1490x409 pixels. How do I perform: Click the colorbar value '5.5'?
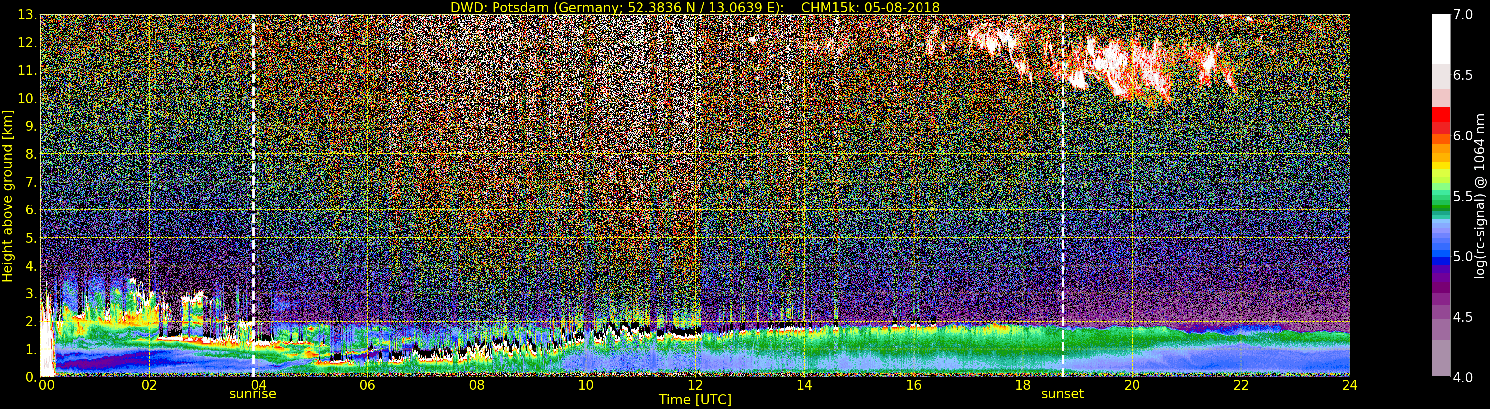tap(1463, 196)
